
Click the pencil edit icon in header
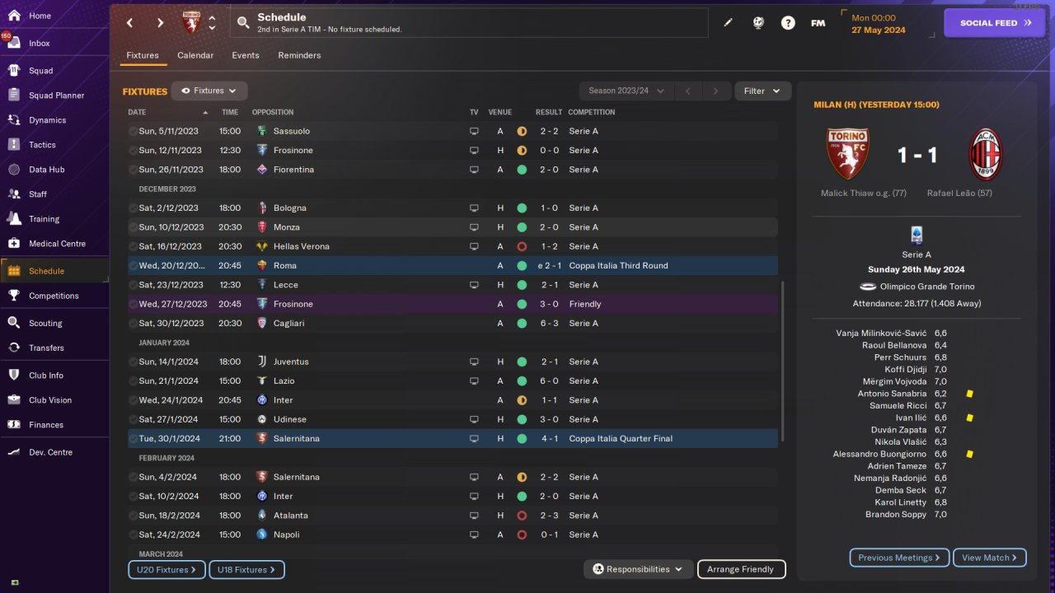(x=728, y=23)
